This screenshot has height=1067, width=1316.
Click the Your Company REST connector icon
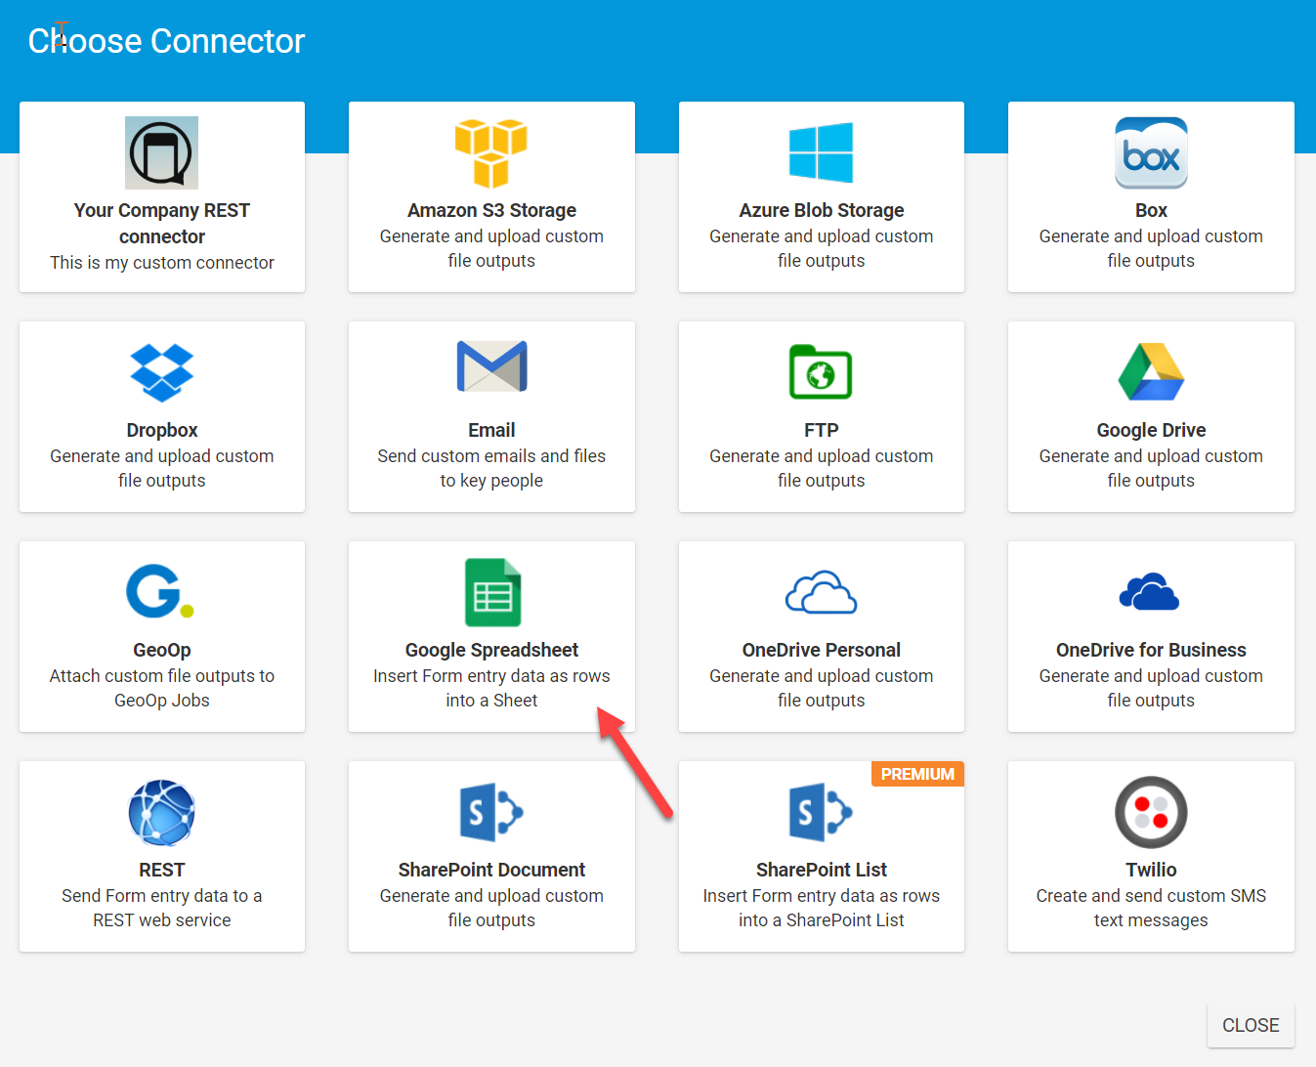161,152
